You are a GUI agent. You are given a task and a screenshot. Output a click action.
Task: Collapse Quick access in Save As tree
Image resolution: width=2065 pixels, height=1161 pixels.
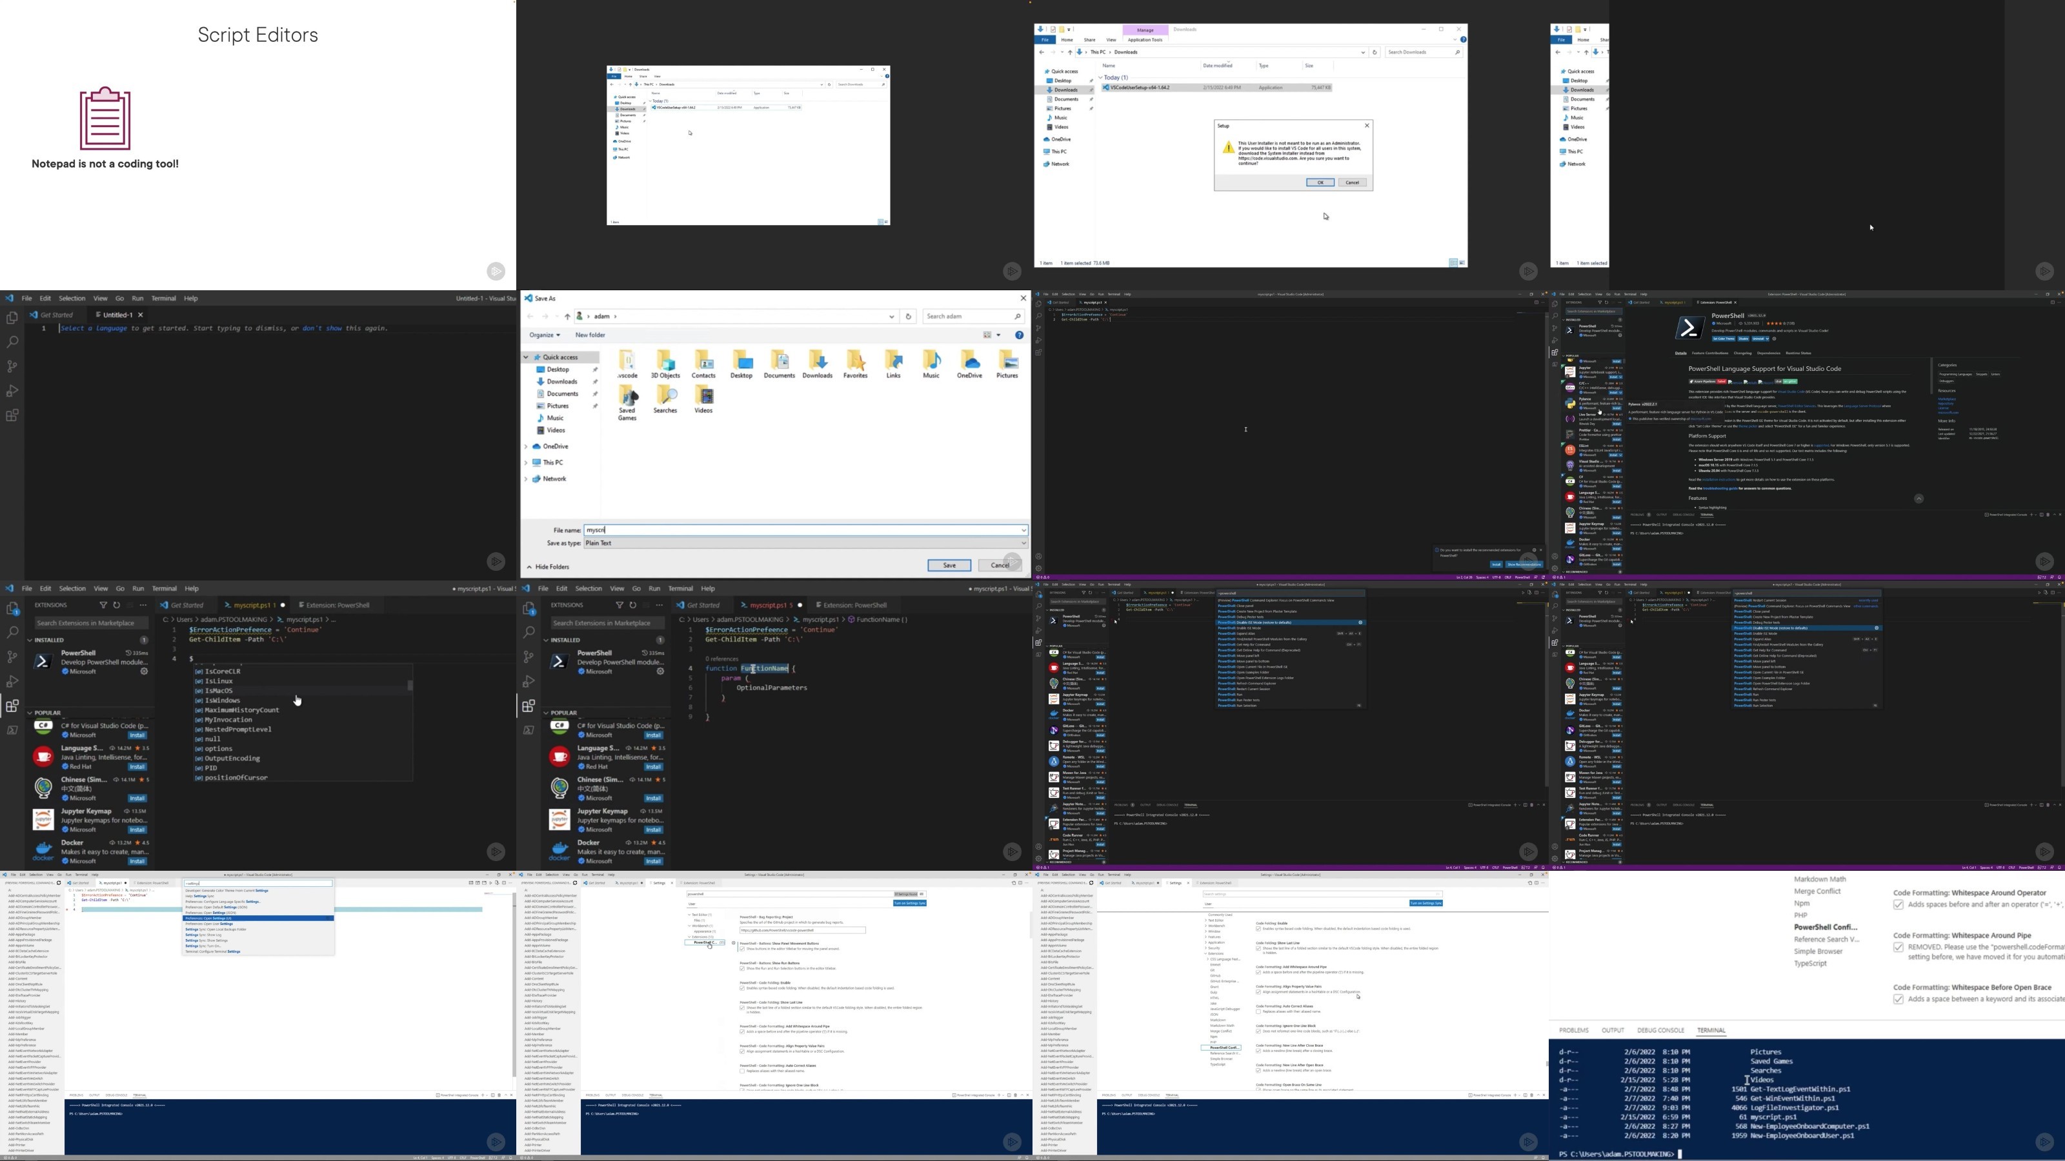point(527,357)
